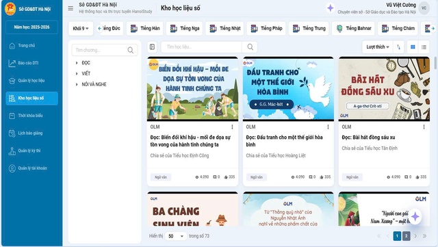
Task: Open the 50 items per page dropdown
Action: (176, 236)
